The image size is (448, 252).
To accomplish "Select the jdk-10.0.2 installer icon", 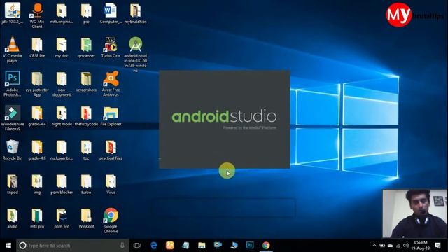I will 13,13.
